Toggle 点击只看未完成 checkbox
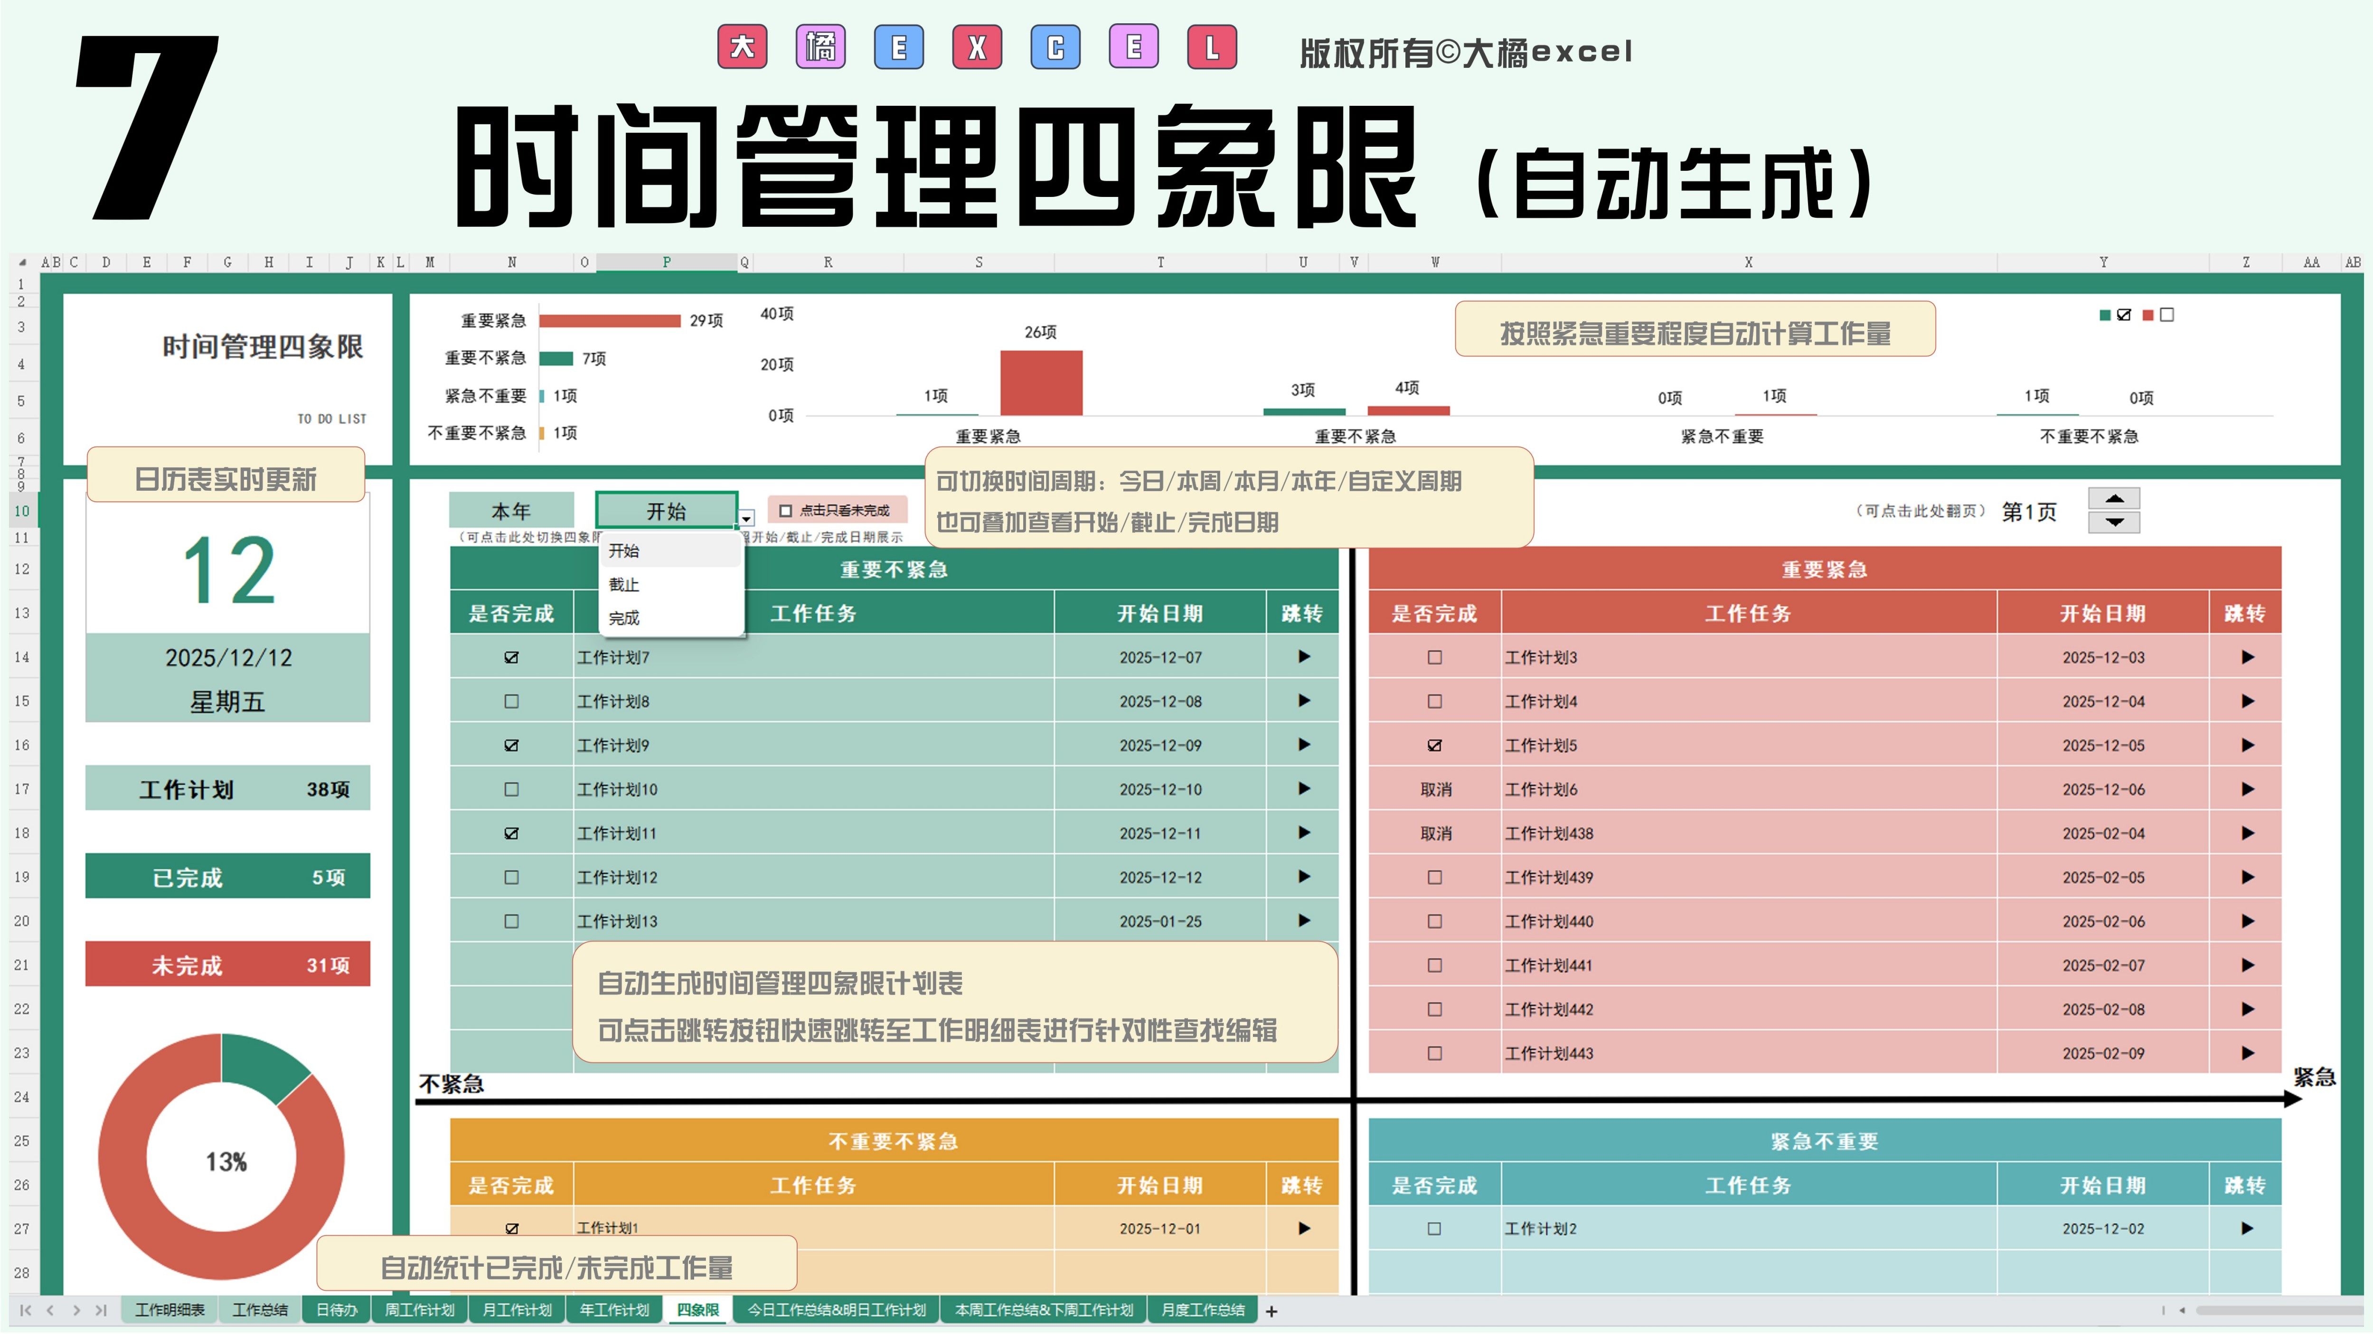The width and height of the screenshot is (2373, 1334). pos(786,510)
